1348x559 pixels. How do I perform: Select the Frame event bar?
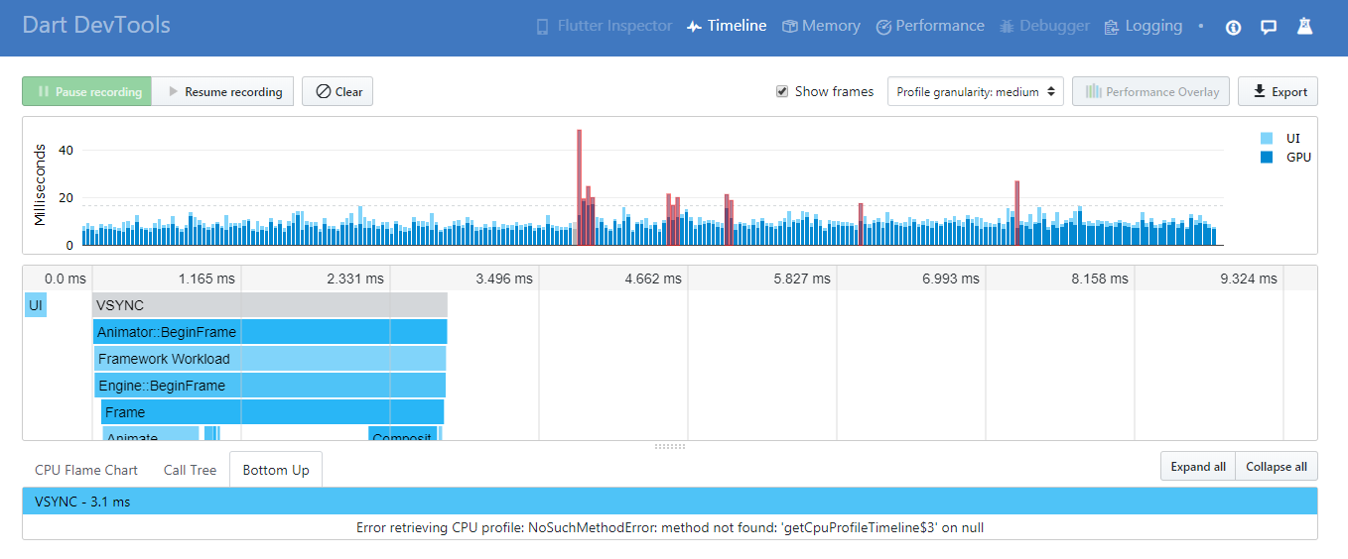[x=272, y=412]
